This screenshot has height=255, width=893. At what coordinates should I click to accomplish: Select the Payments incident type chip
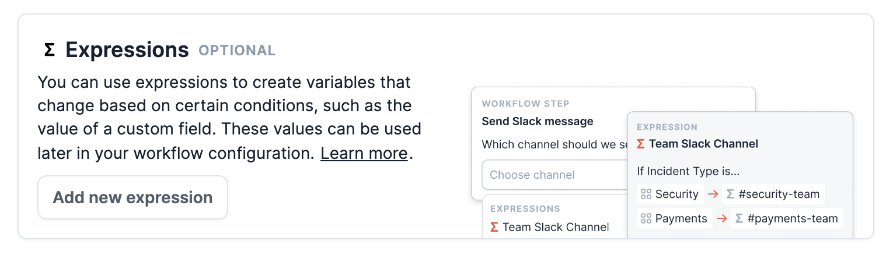tap(675, 218)
